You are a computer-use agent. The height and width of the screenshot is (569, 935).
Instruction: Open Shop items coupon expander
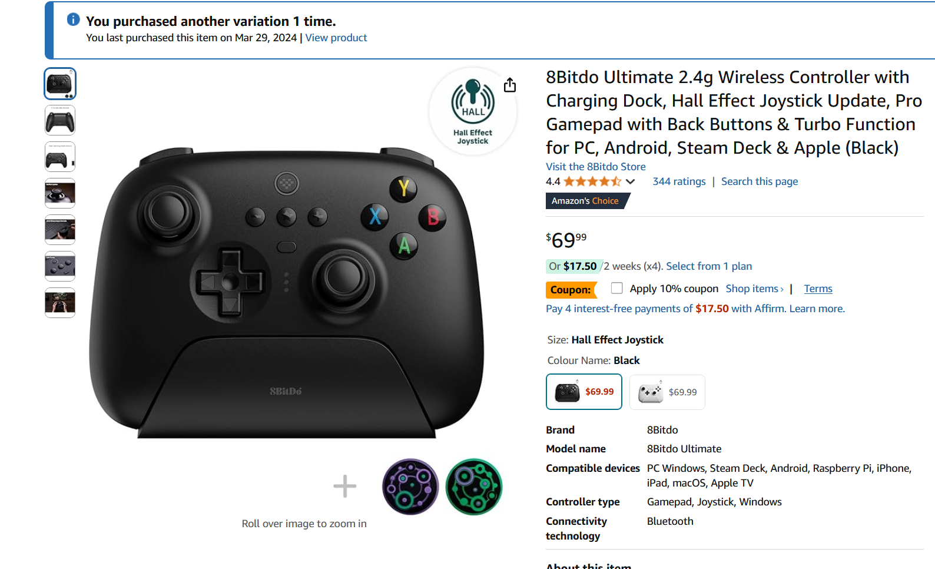(x=754, y=289)
